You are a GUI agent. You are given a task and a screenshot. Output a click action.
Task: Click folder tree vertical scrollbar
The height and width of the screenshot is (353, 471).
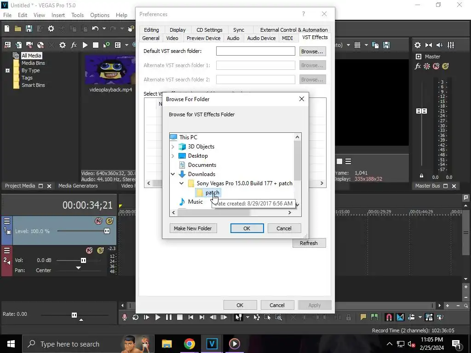[x=298, y=160]
